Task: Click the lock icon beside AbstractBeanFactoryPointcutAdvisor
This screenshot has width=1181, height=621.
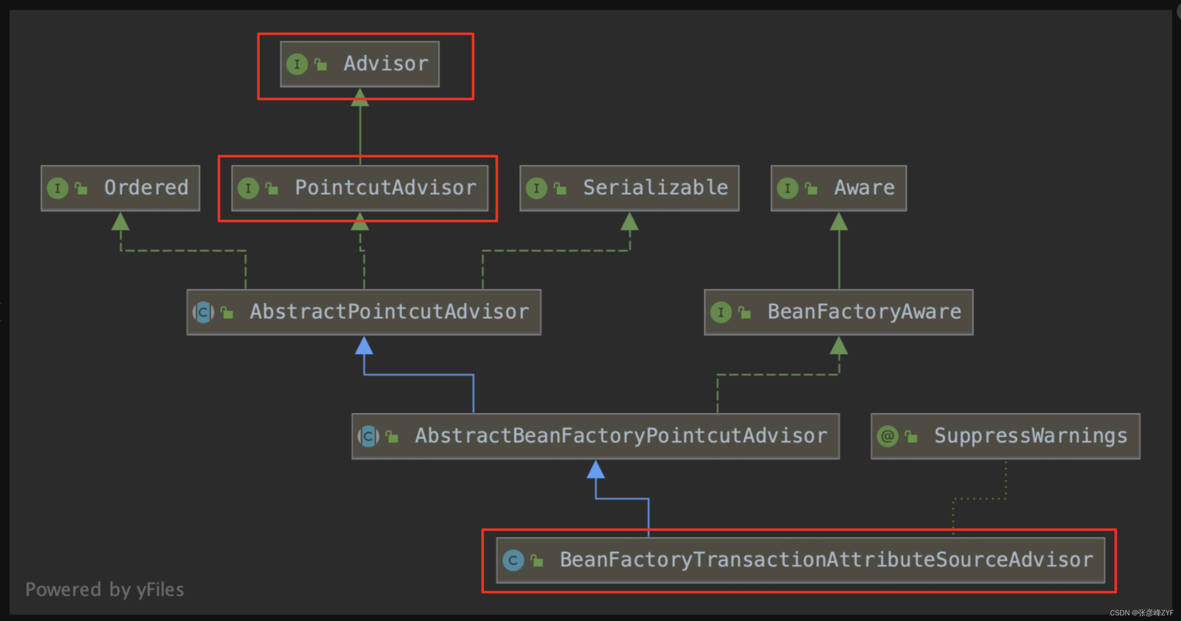Action: pyautogui.click(x=392, y=436)
